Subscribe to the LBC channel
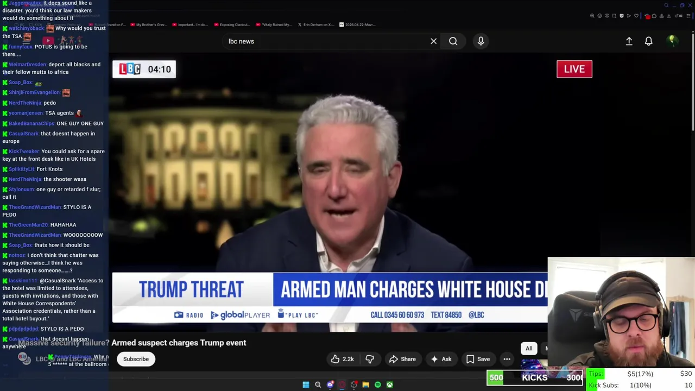The height and width of the screenshot is (391, 695). click(136, 359)
